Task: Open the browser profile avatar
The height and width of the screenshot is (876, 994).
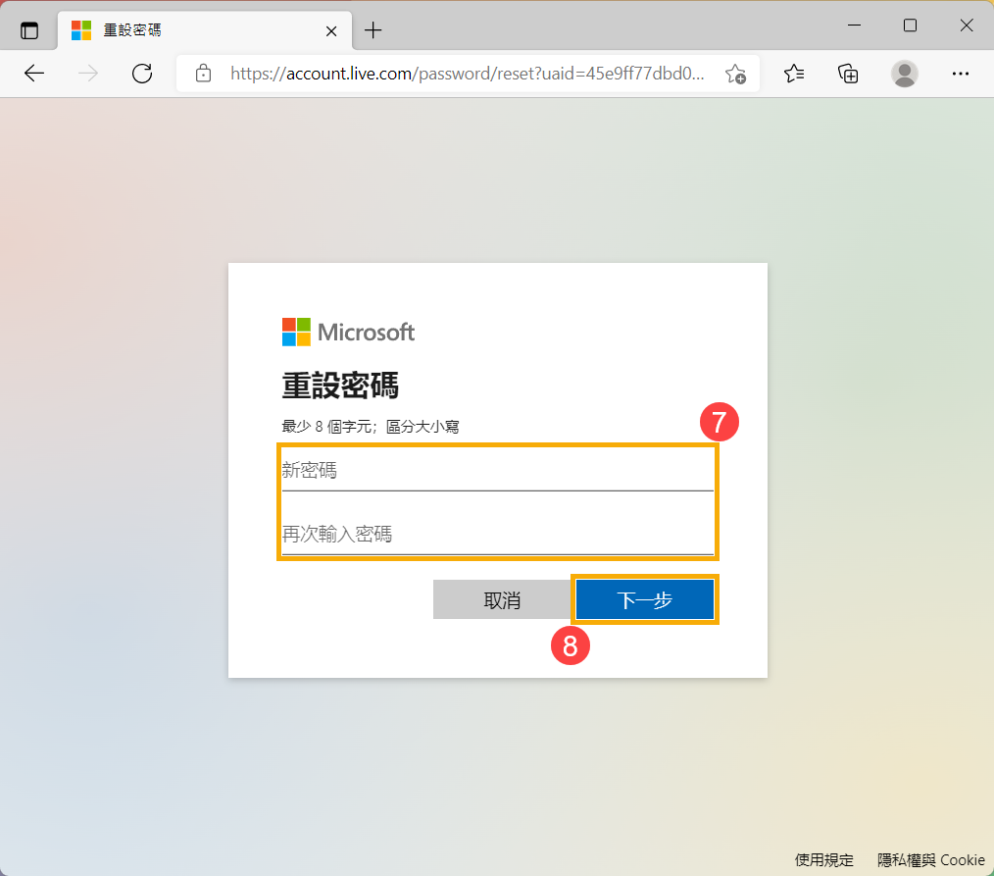Action: pos(905,74)
